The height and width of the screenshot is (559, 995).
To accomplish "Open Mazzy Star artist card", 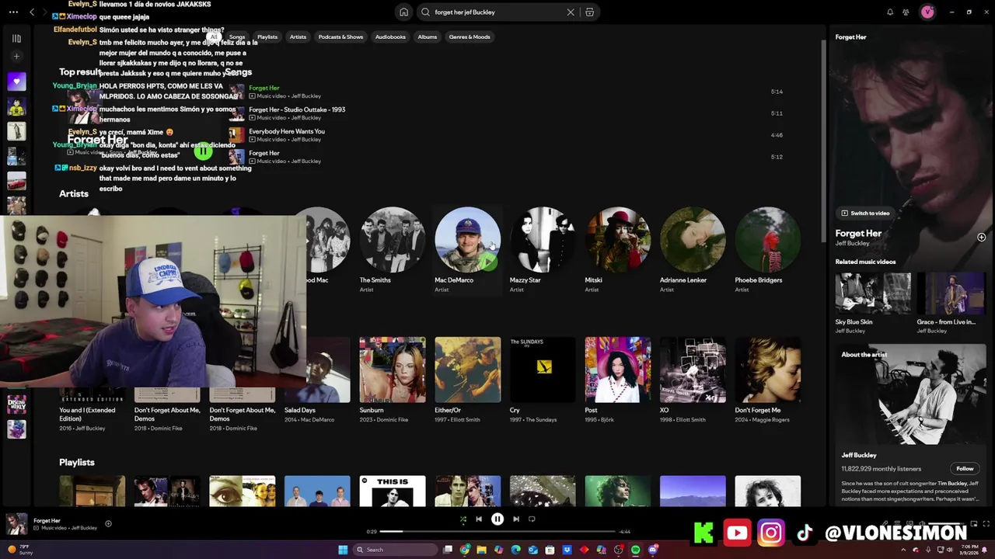I will 543,250.
